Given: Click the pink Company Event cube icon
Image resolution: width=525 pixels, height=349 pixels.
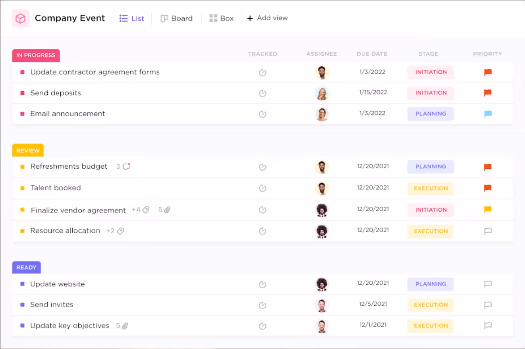Looking at the screenshot, I should pos(21,19).
